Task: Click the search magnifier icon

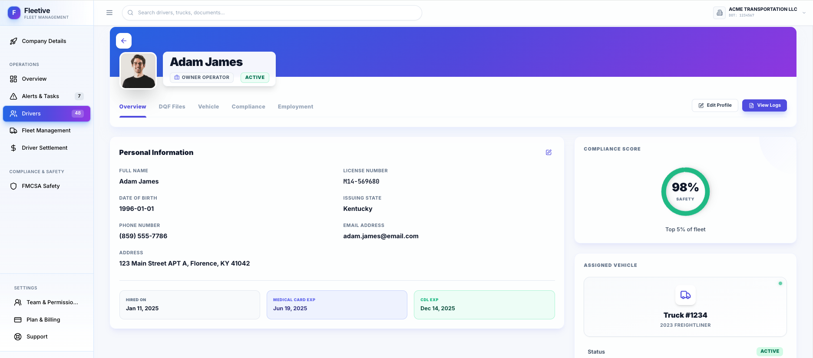Action: pos(130,13)
